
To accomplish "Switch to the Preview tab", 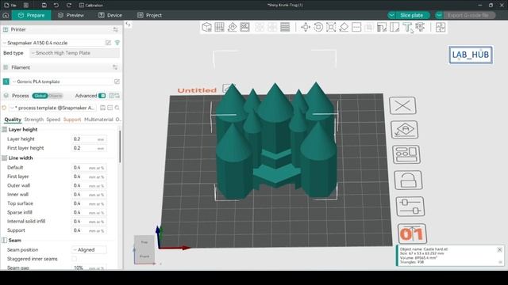I will pyautogui.click(x=71, y=15).
